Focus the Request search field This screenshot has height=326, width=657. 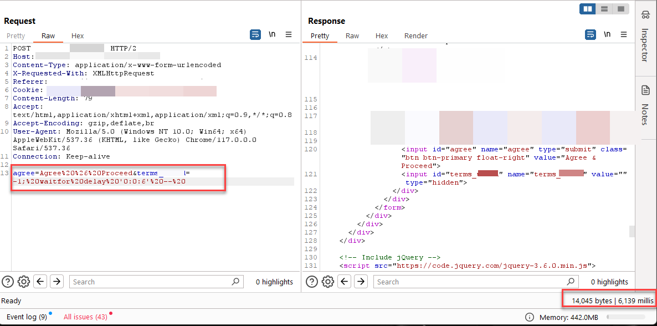click(156, 282)
